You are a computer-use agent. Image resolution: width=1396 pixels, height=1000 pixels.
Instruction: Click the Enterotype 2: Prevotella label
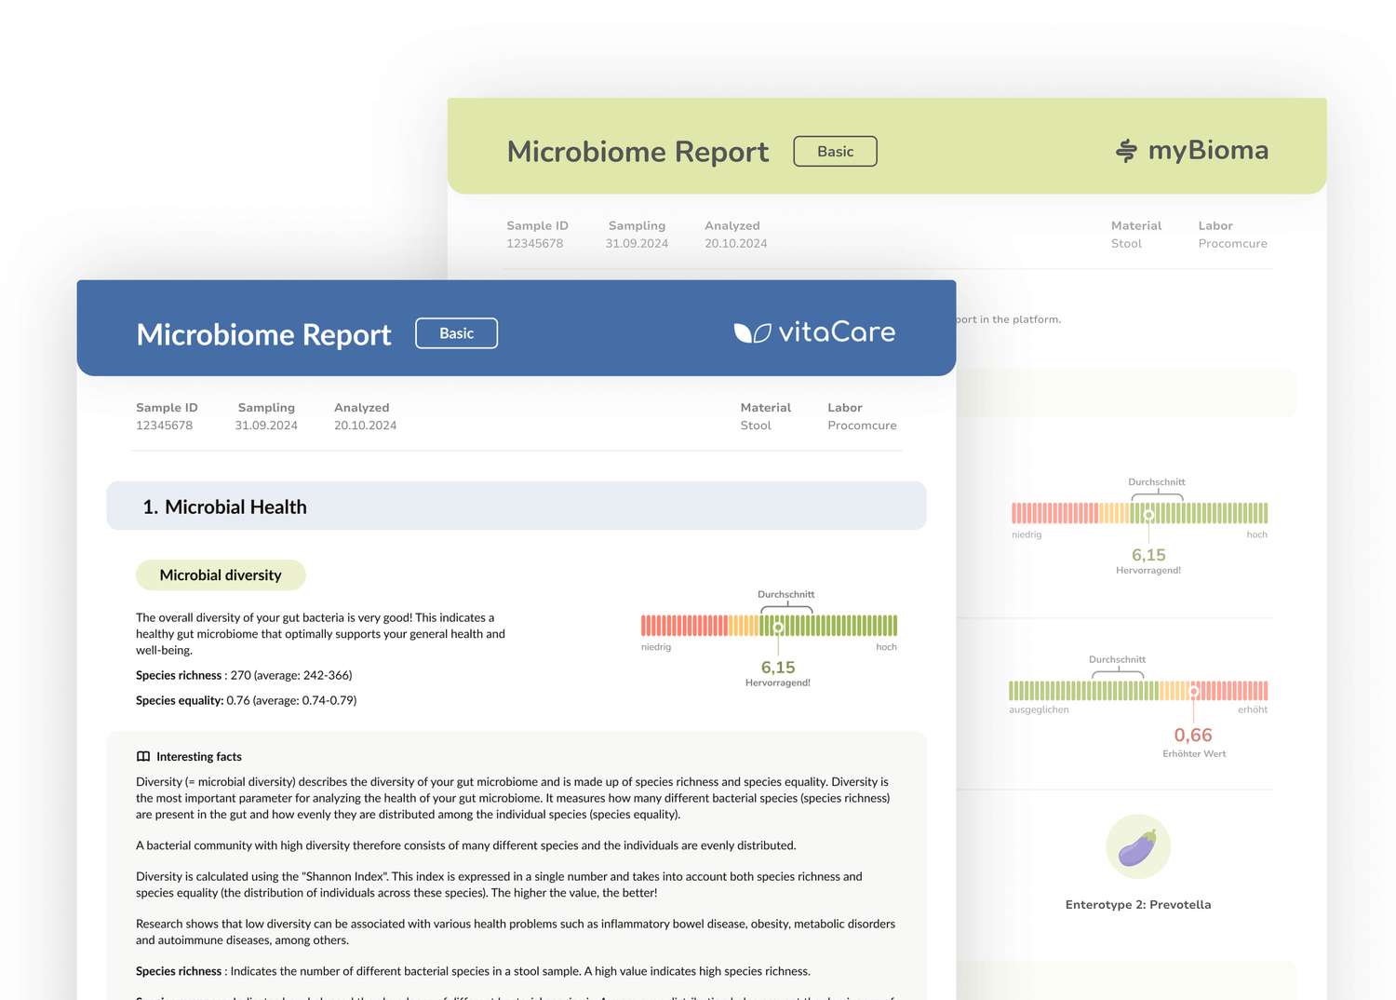(x=1137, y=905)
